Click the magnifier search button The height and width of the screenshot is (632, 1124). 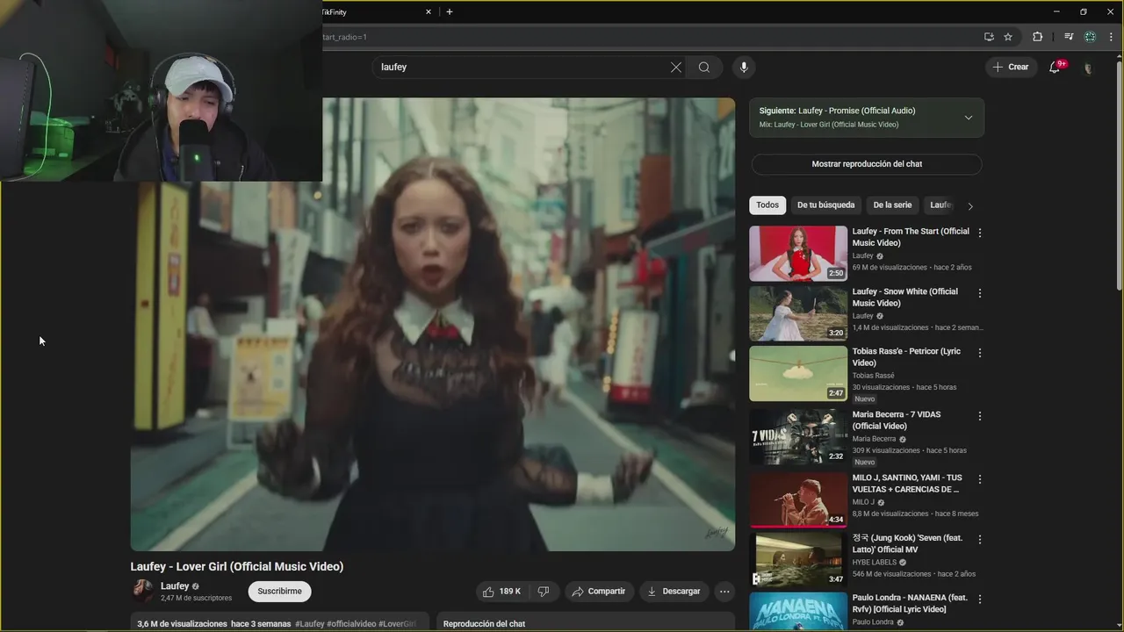tap(704, 67)
